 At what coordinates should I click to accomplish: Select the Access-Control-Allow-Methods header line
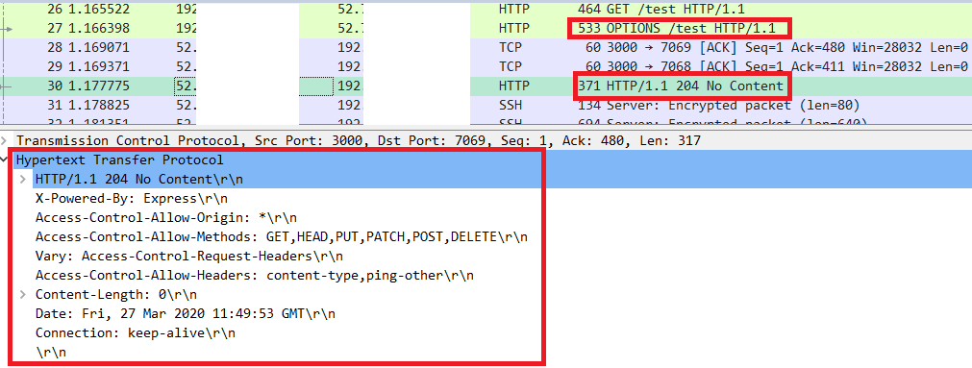tap(282, 236)
